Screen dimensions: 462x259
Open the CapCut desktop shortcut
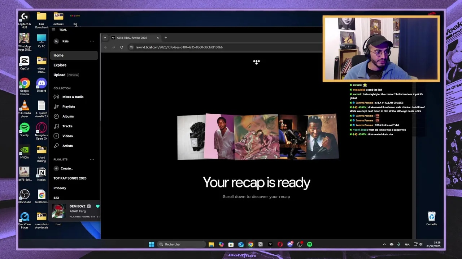click(x=25, y=63)
